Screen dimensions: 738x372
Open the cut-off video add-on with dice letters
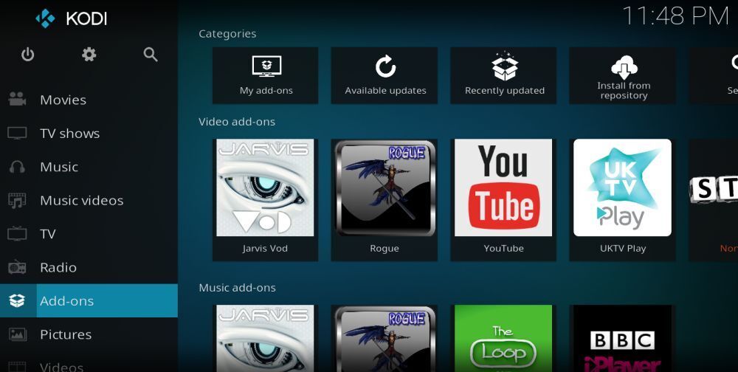714,200
